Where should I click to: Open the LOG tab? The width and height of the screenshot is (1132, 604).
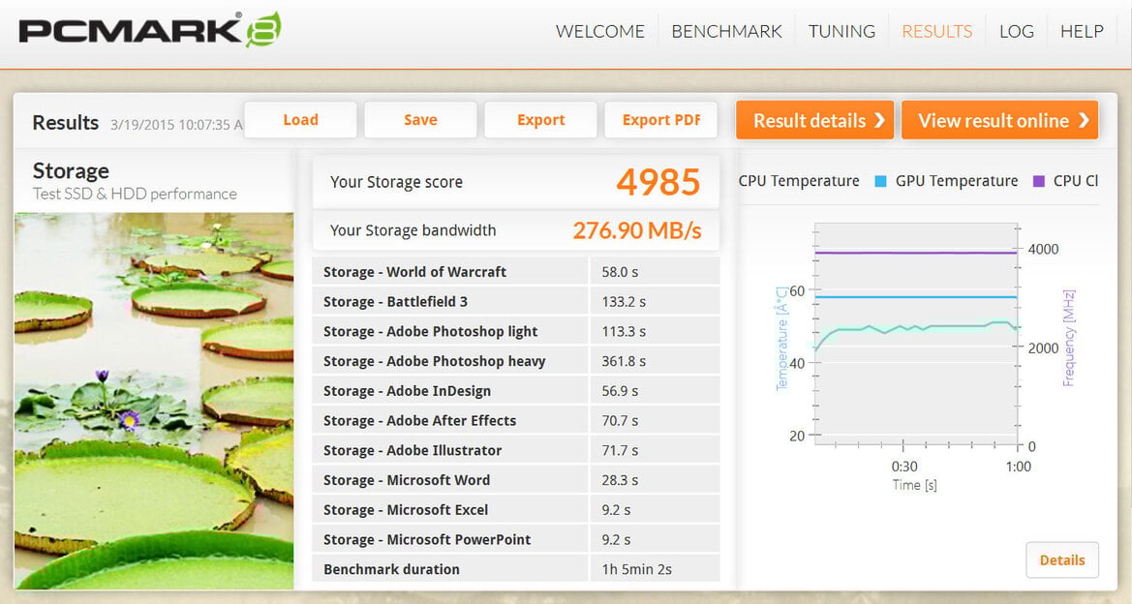point(1017,32)
